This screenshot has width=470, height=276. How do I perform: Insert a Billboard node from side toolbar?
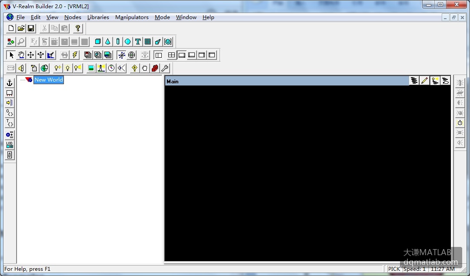coord(10,93)
